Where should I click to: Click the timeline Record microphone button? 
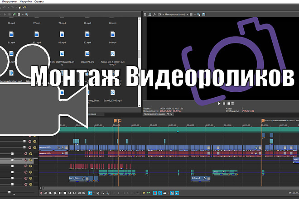pos(41,193)
